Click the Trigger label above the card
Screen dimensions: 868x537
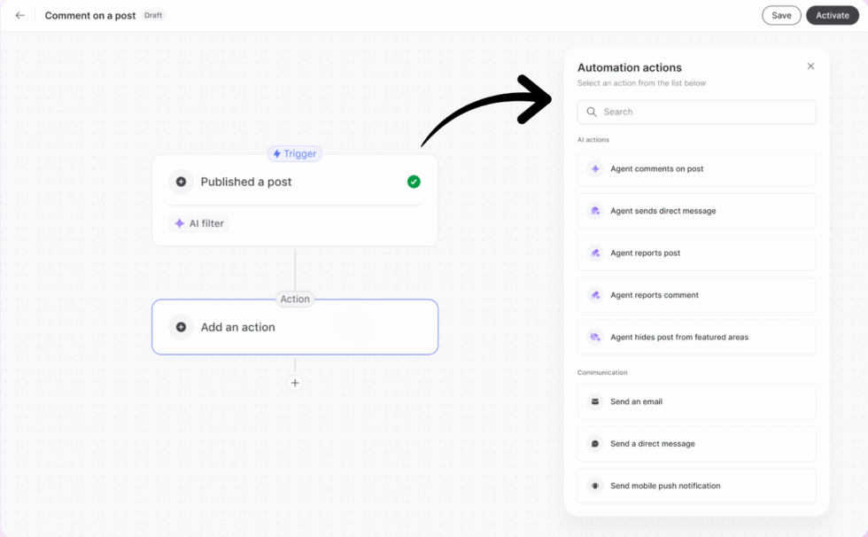pos(294,153)
